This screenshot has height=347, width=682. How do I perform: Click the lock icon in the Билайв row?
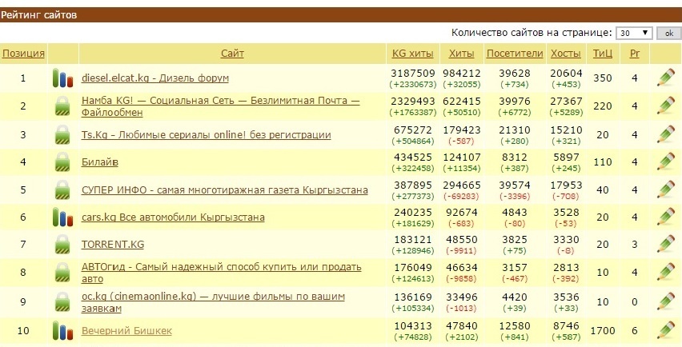click(62, 162)
